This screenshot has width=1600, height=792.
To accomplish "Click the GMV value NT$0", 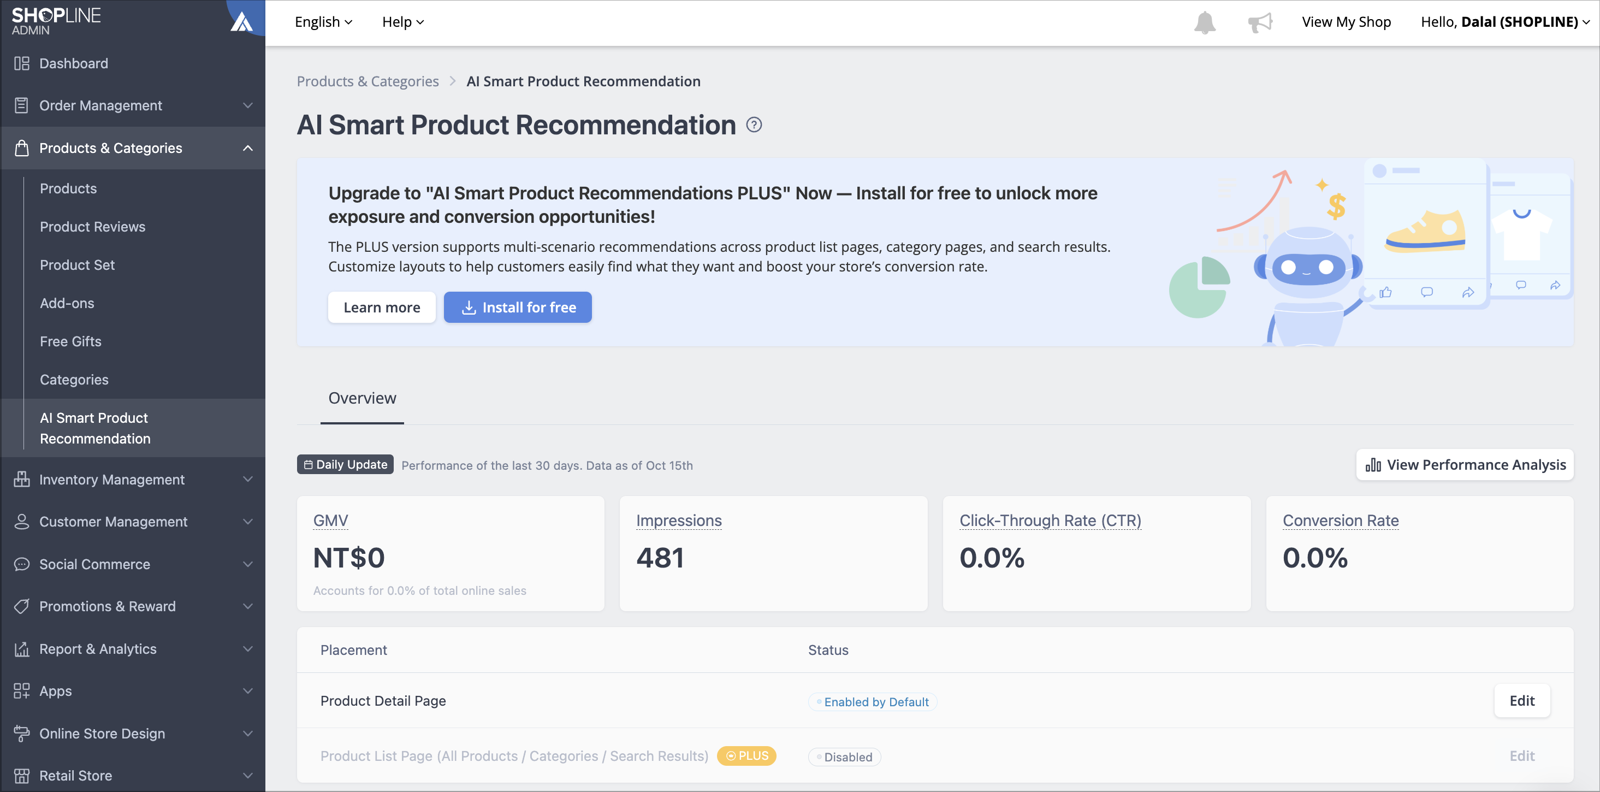I will point(348,558).
